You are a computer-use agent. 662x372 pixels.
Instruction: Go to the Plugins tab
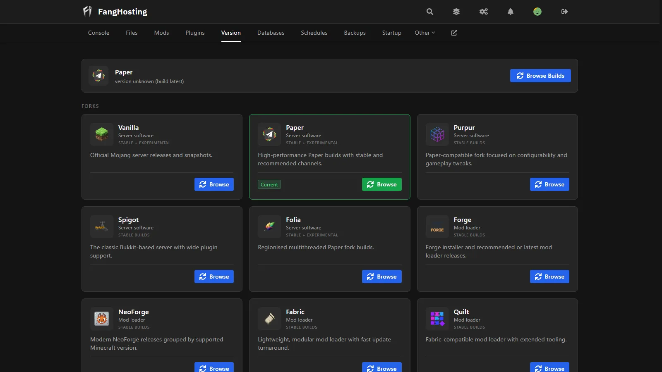click(195, 33)
